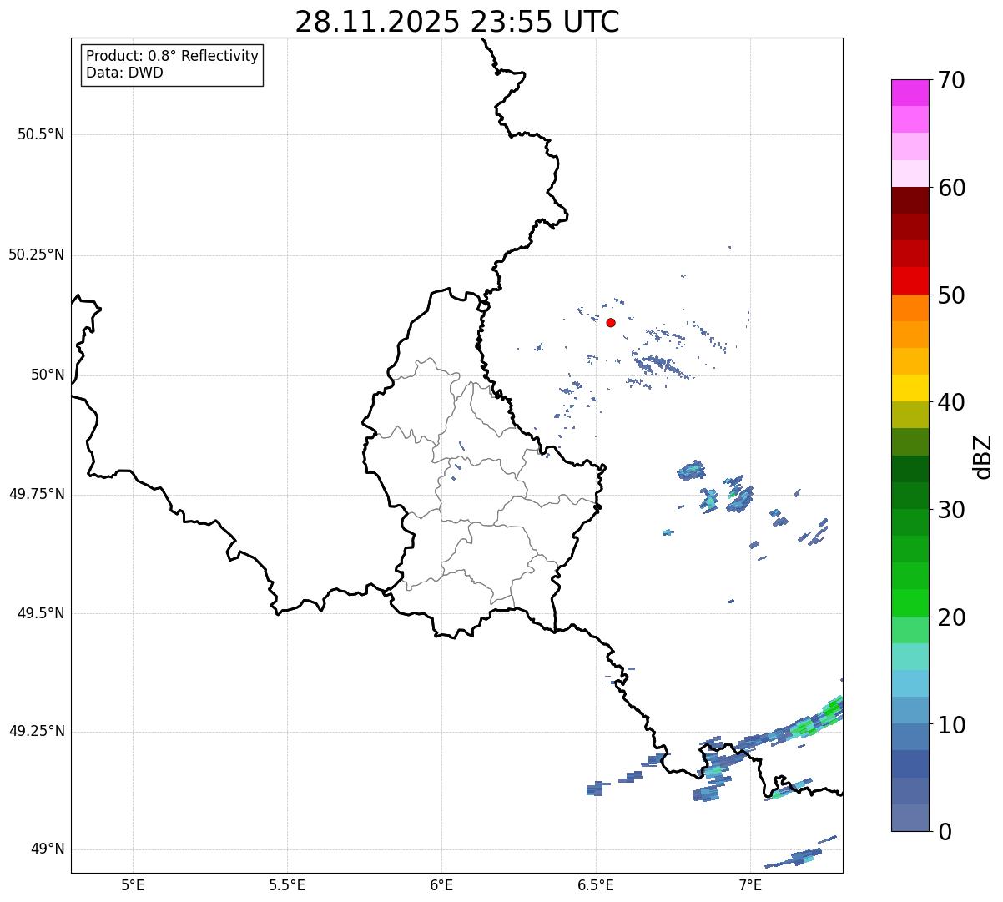This screenshot has height=902, width=1003.
Task: Pick the bright green colorbar segment above 20
Action: pyautogui.click(x=910, y=602)
